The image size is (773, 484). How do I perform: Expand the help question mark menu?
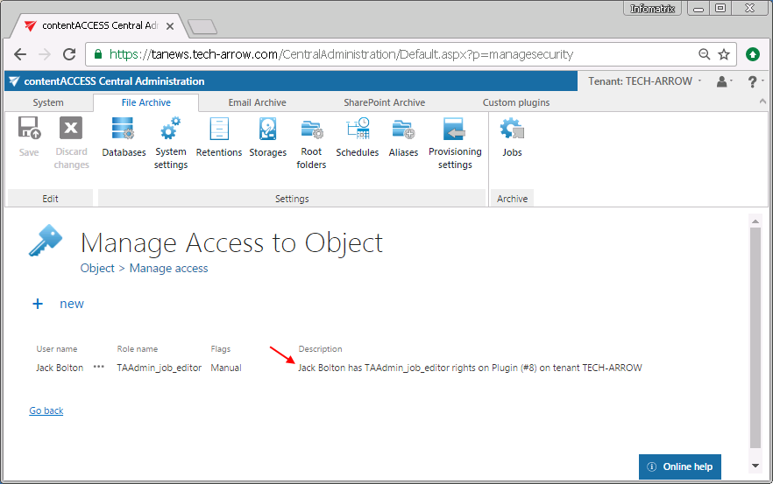753,81
